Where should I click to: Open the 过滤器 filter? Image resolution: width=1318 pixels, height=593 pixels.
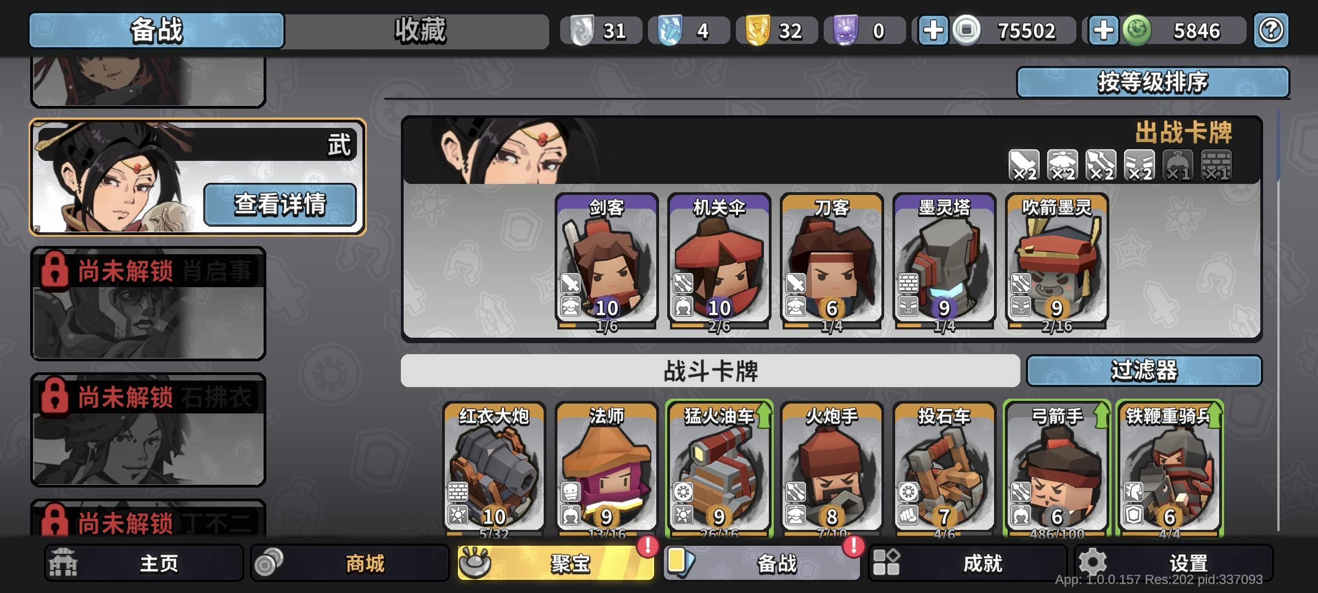pyautogui.click(x=1144, y=371)
